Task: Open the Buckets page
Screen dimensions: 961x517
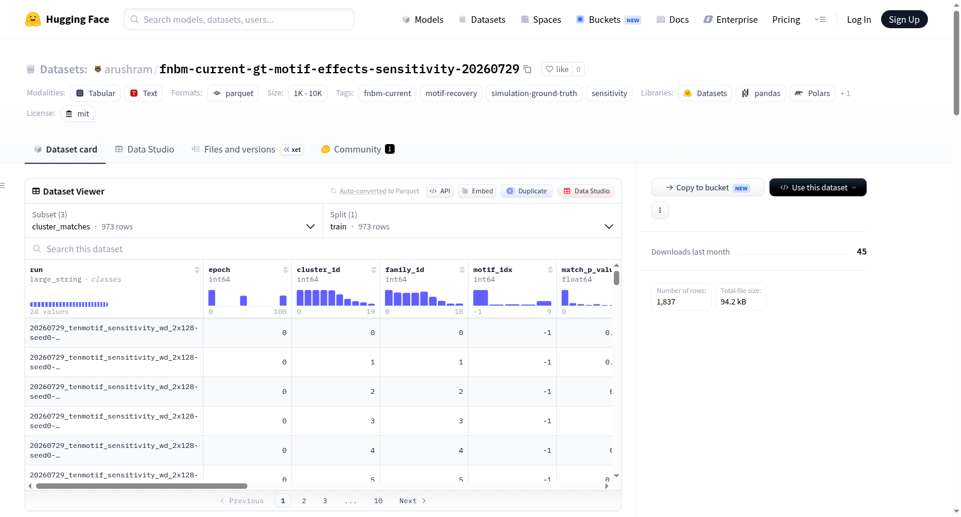Action: 608,19
